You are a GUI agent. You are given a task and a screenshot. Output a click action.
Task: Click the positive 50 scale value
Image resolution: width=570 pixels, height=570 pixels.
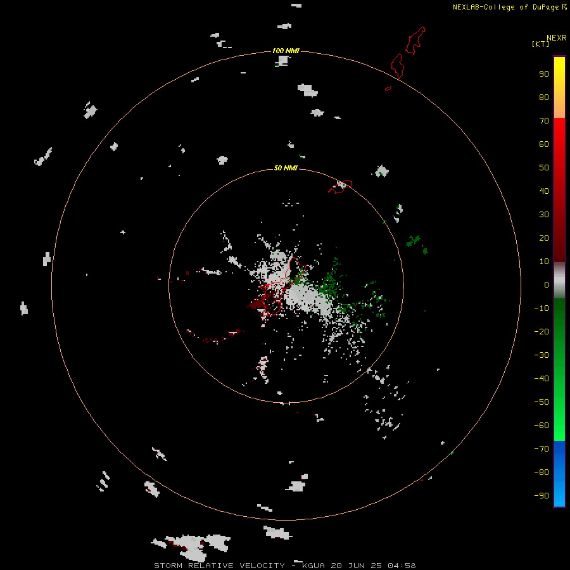pos(544,168)
